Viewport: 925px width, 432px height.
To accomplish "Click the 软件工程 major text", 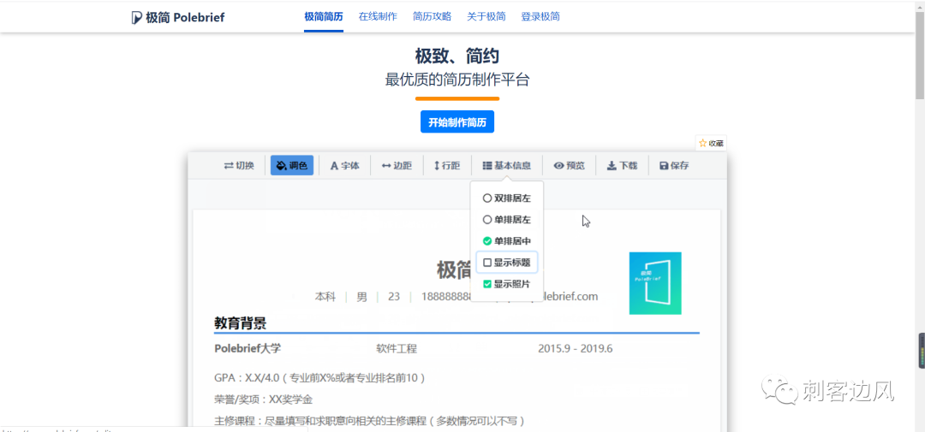I will click(x=397, y=348).
